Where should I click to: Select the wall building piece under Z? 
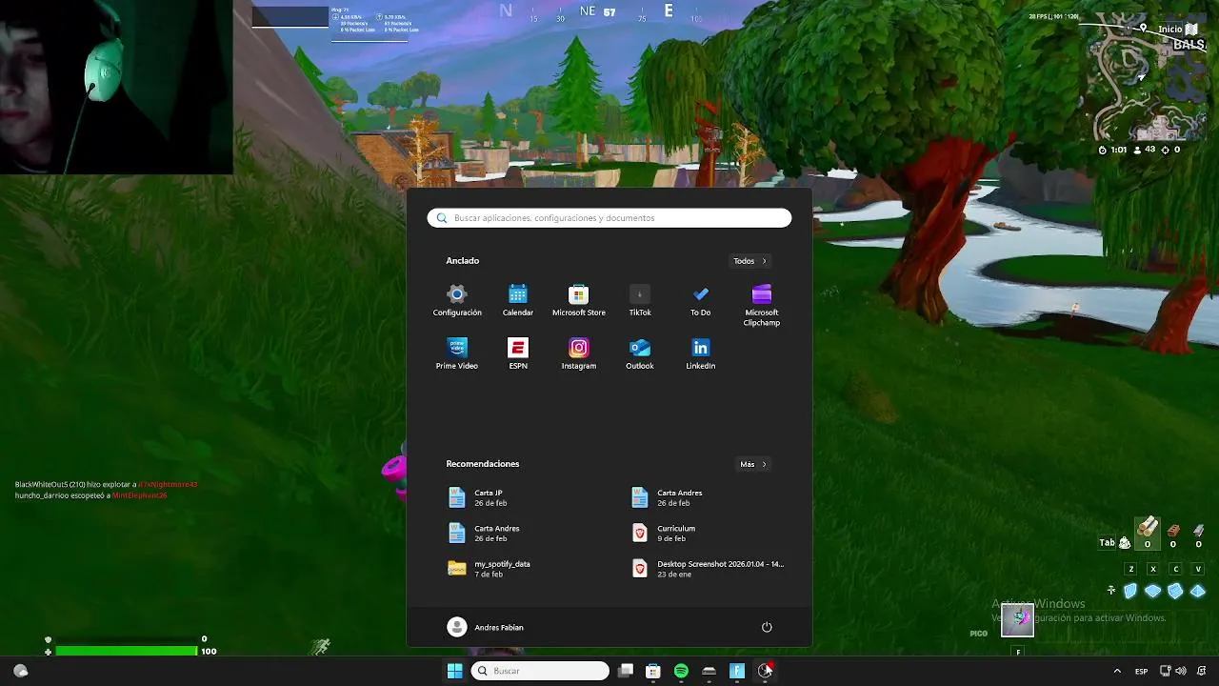tap(1130, 591)
